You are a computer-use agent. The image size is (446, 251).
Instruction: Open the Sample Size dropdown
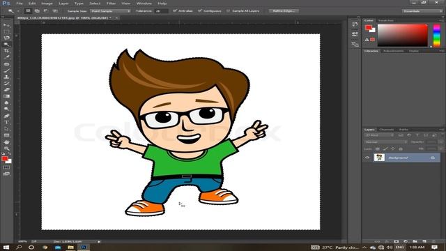pyautogui.click(x=110, y=11)
